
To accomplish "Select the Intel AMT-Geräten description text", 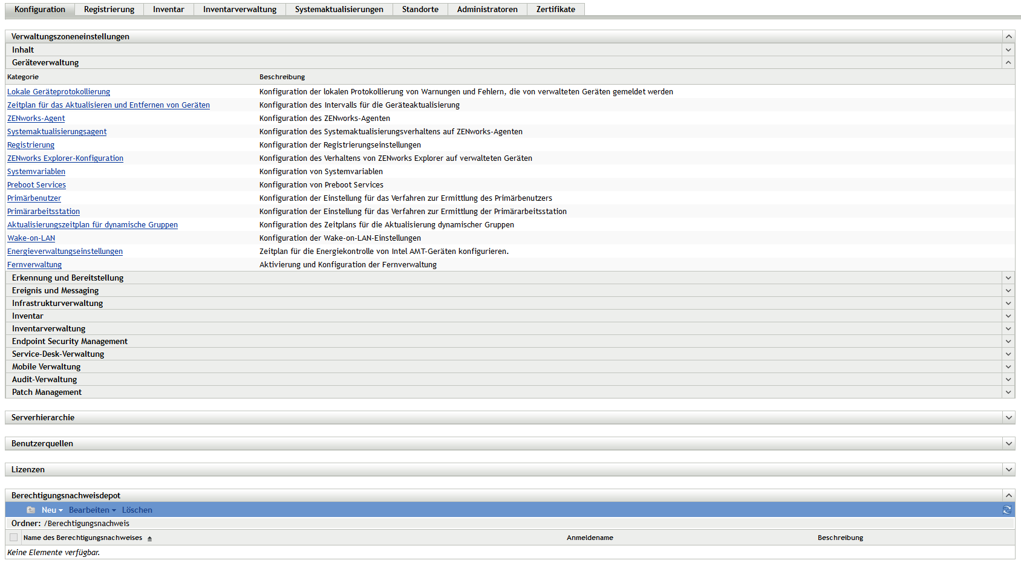I will 384,252.
